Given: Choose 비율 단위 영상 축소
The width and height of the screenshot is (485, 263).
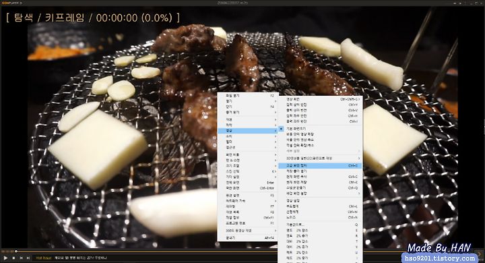Looking at the screenshot, I should [x=320, y=140].
